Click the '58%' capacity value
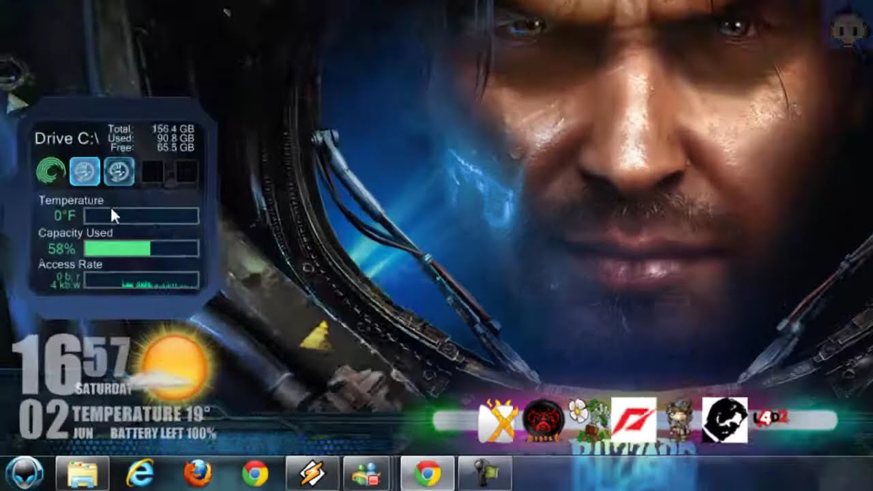 [x=61, y=249]
